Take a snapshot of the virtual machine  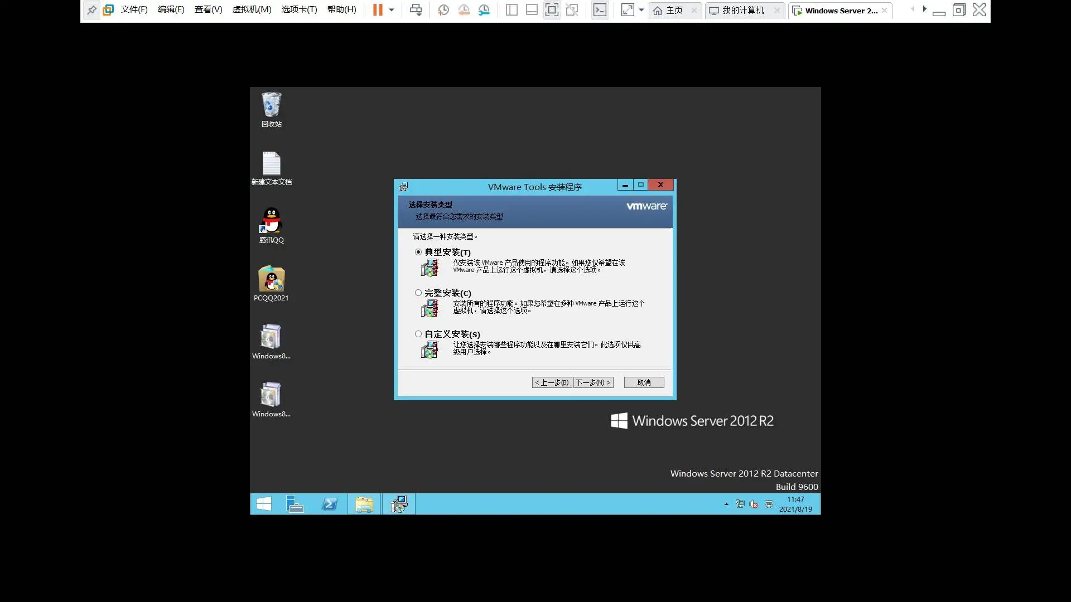(x=443, y=9)
